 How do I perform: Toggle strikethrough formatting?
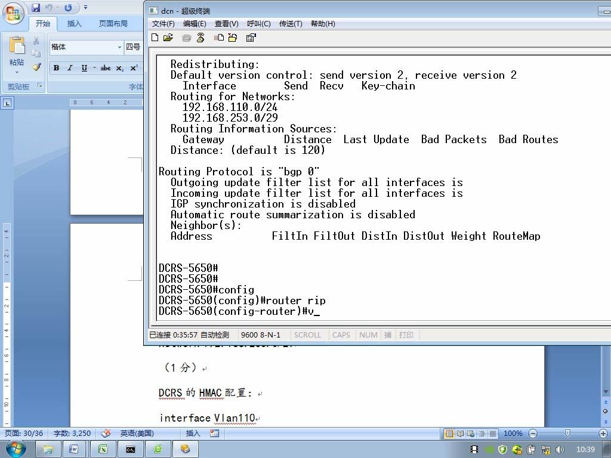105,68
